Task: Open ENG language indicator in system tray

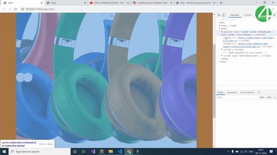Action: coord(251,152)
